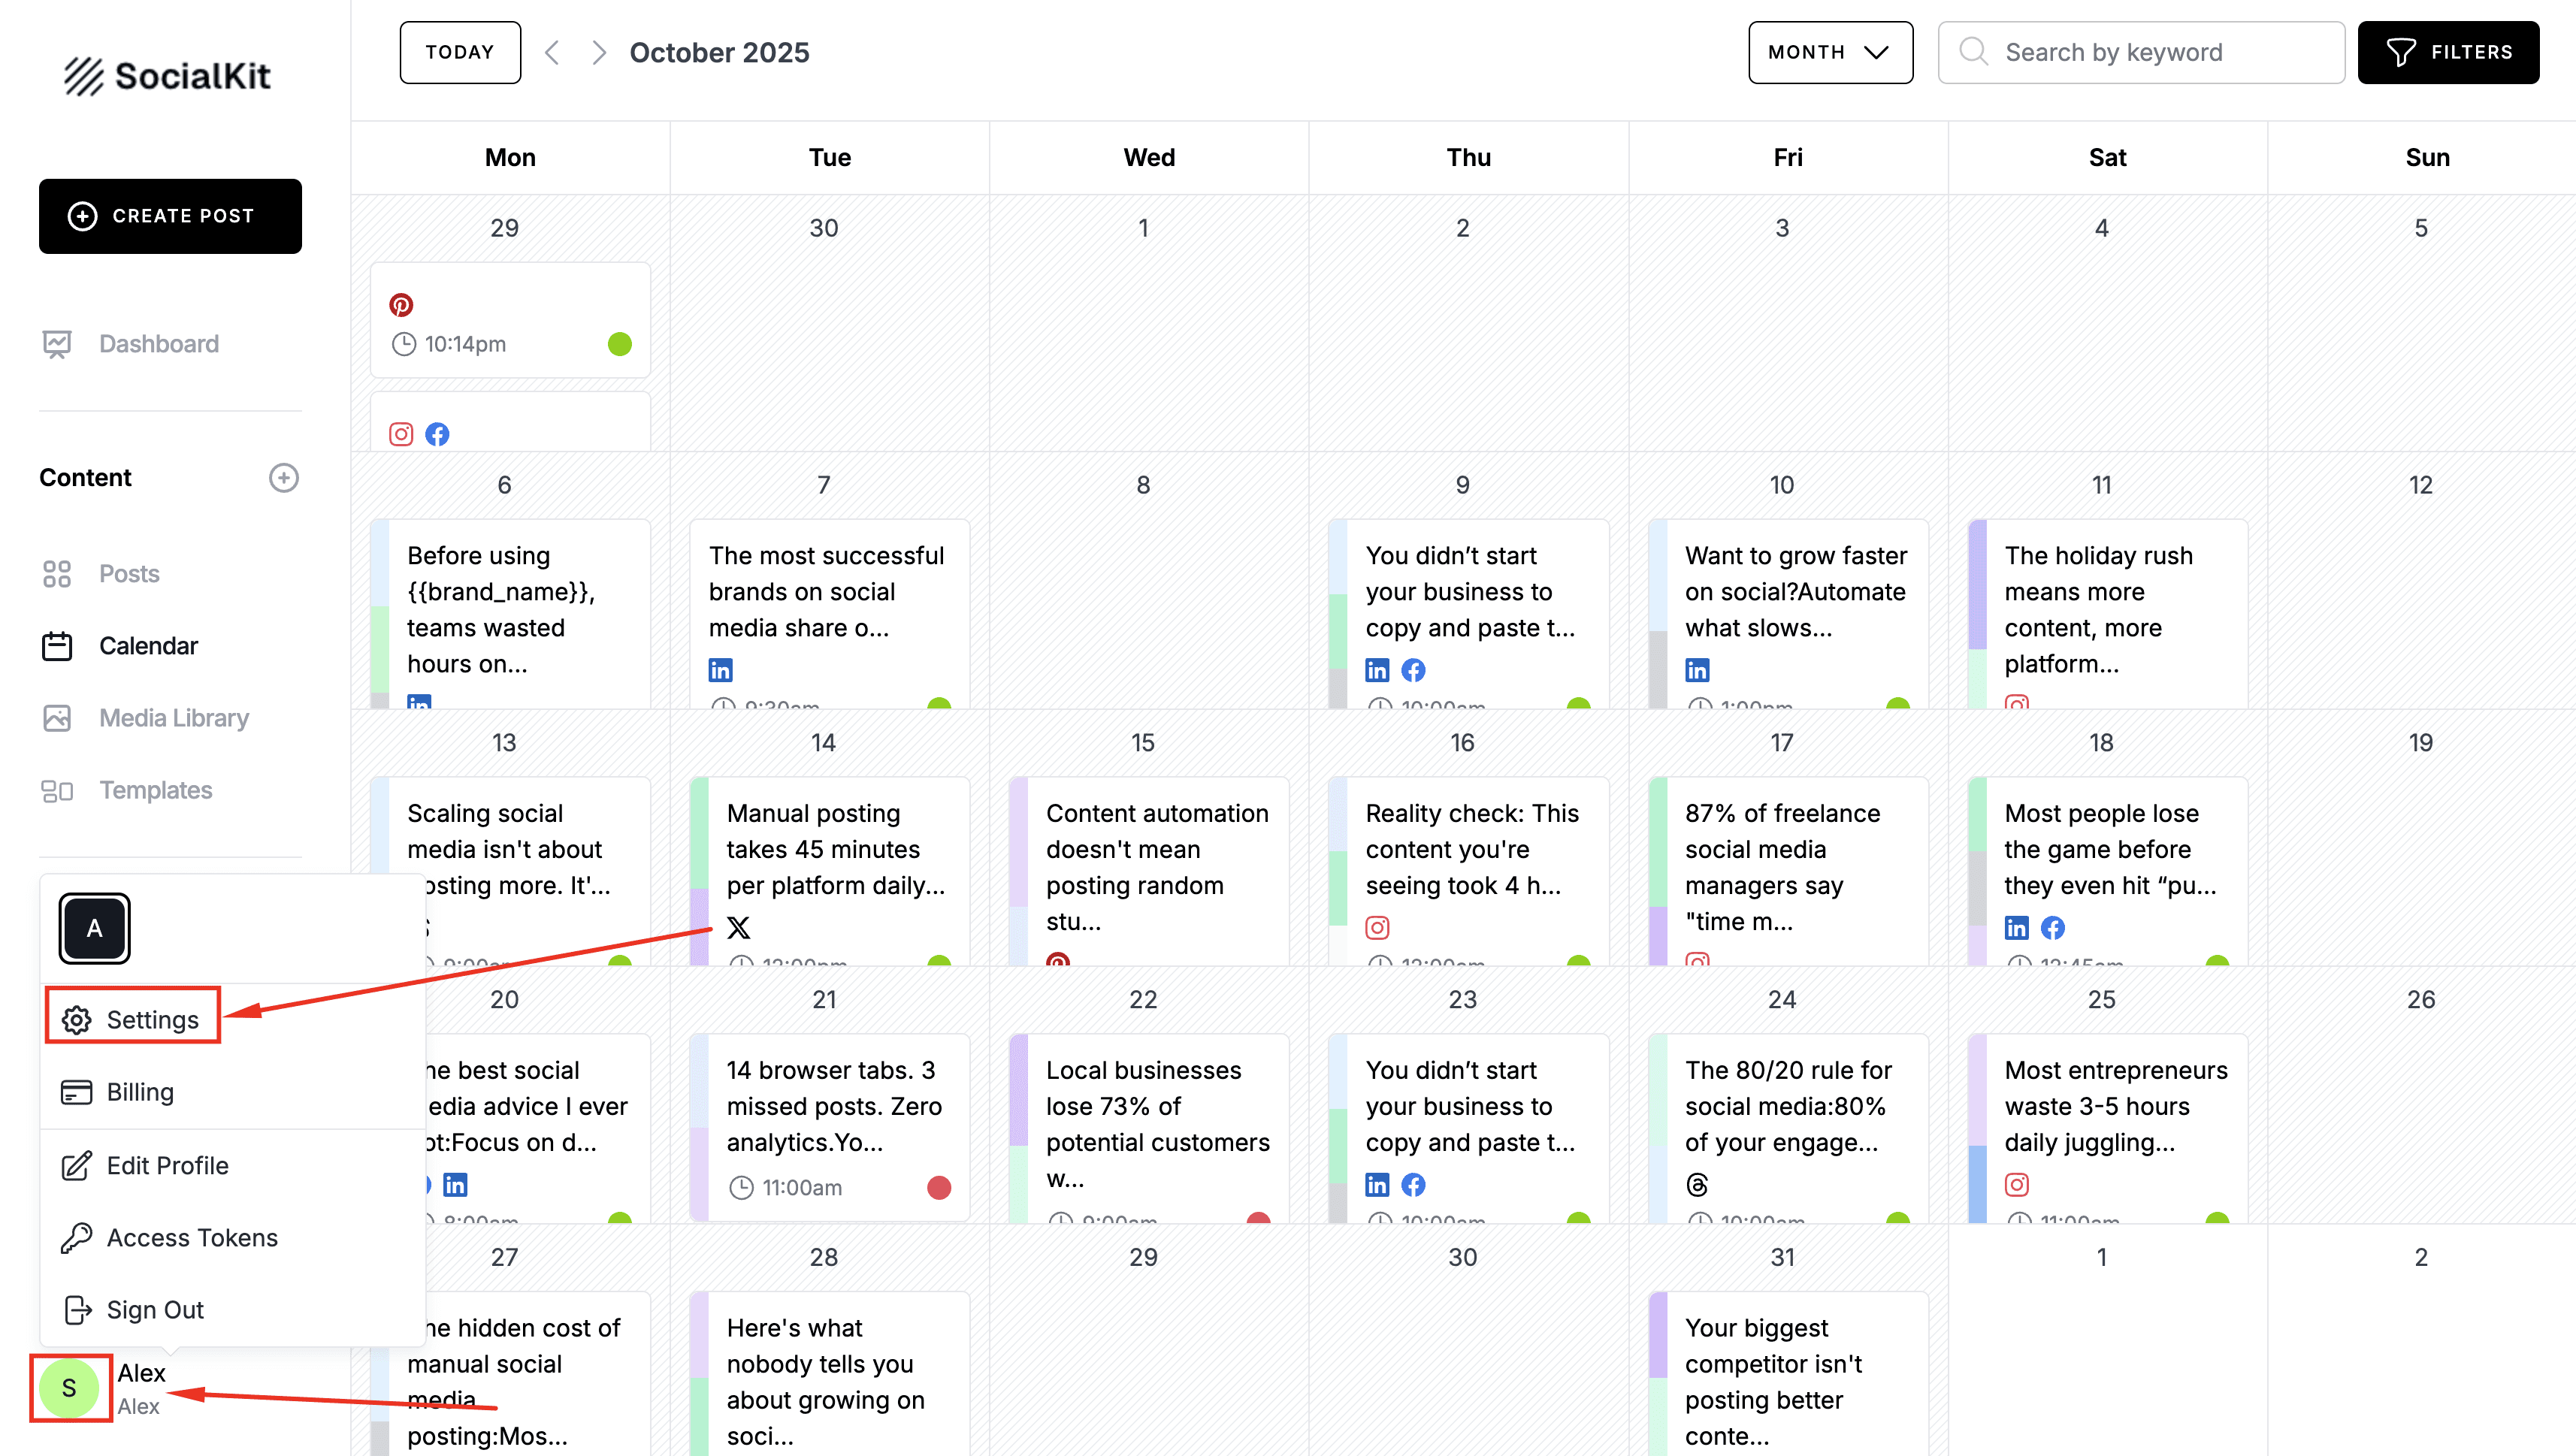
Task: Click the Today button
Action: tap(460, 52)
